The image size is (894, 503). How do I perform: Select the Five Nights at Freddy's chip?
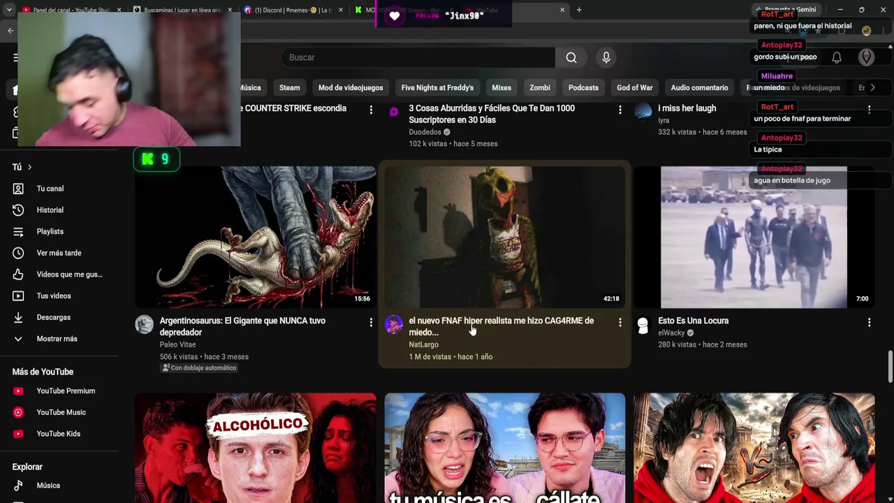pos(437,87)
